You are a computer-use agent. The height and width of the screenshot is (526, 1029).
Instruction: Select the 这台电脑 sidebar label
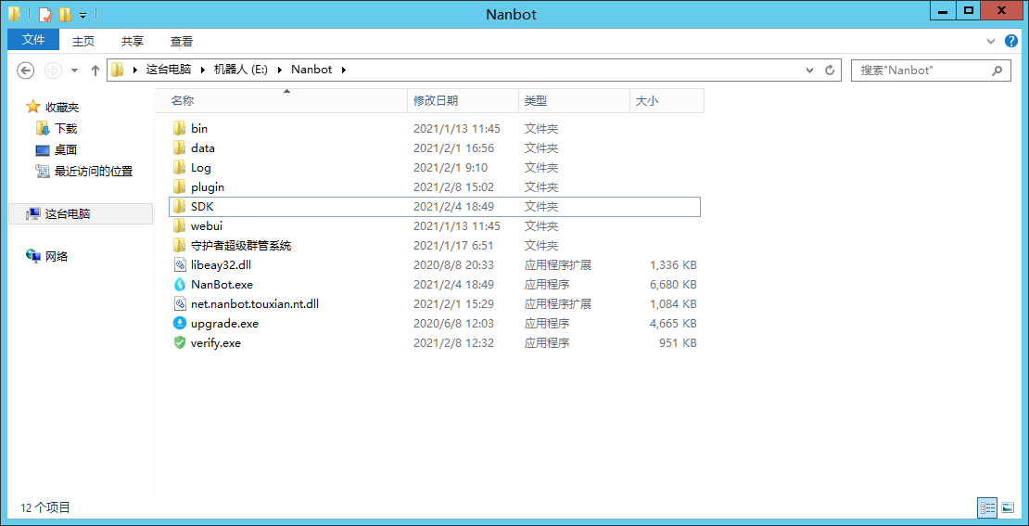(x=68, y=214)
